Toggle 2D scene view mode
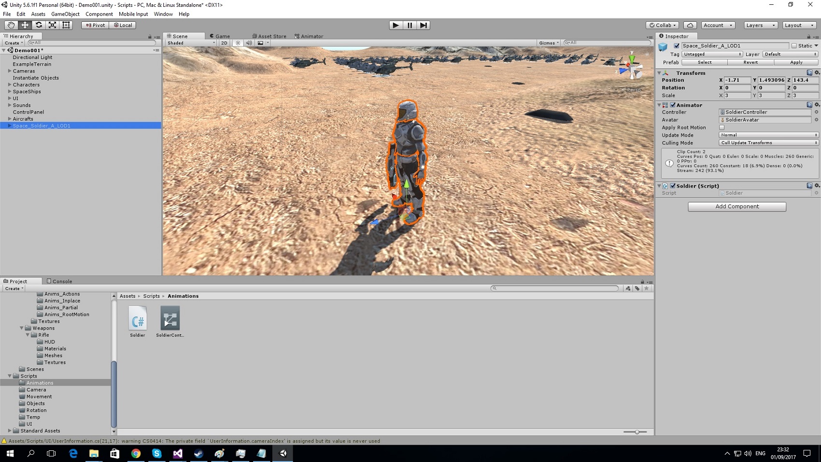Viewport: 821px width, 462px height. click(x=224, y=43)
